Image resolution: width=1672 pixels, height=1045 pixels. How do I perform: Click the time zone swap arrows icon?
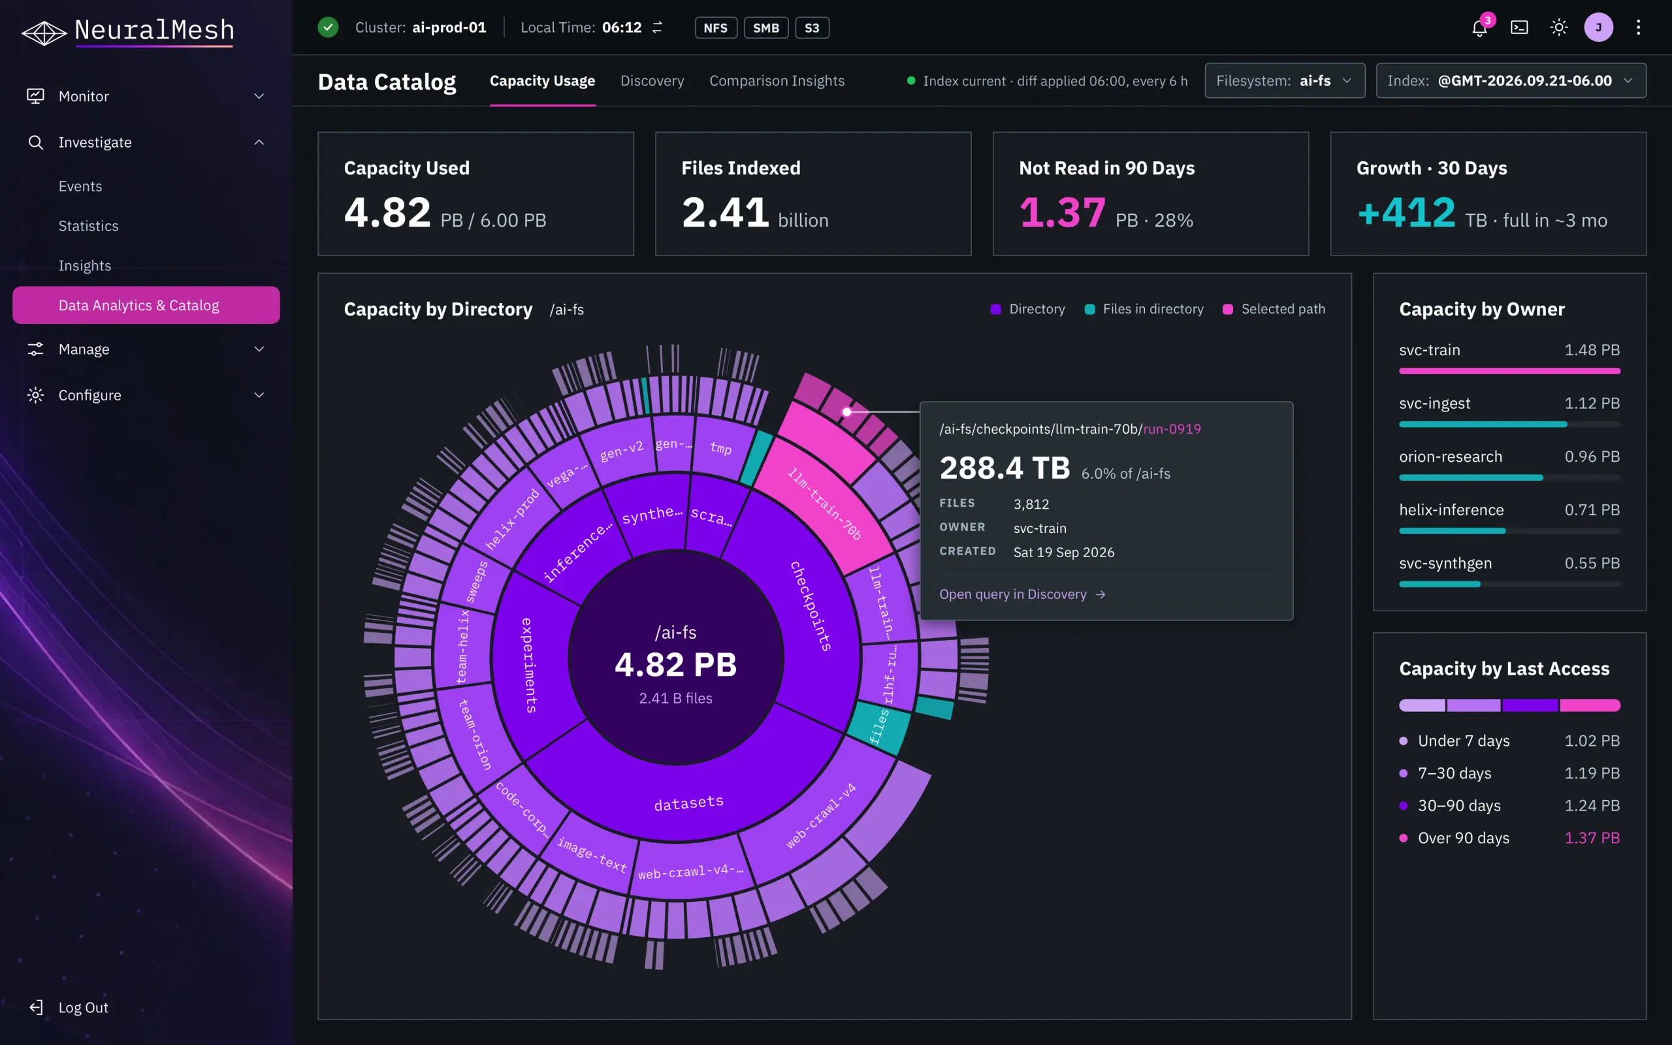pos(657,27)
